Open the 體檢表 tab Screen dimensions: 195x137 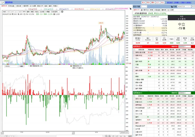pyautogui.click(x=164, y=10)
